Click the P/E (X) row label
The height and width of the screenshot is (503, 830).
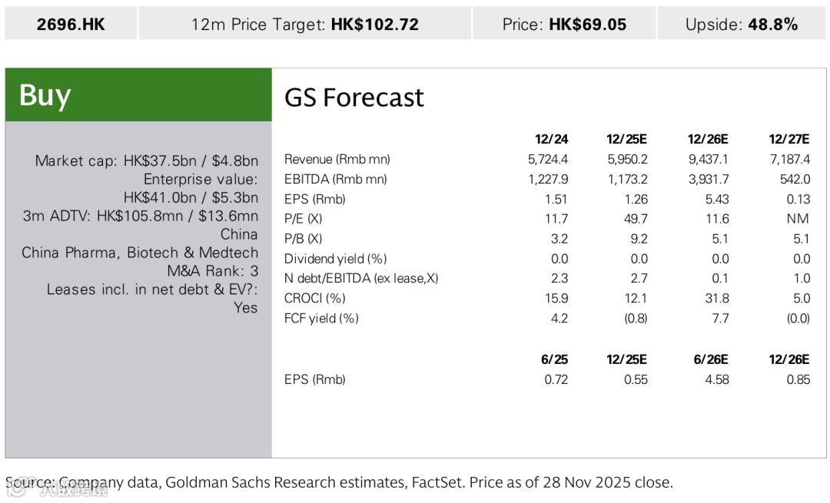(x=304, y=219)
